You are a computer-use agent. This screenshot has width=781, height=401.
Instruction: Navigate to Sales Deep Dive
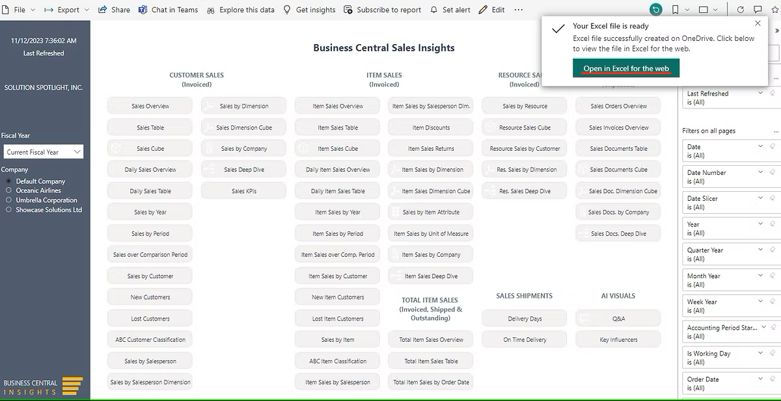click(244, 170)
